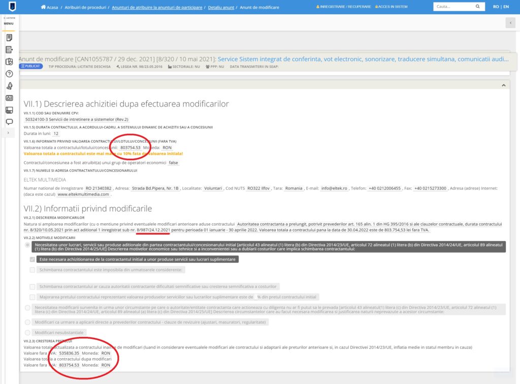Toggle checkbox Schimbarea contractantului ar cauza dificultati
520x384 pixels.
(32, 287)
